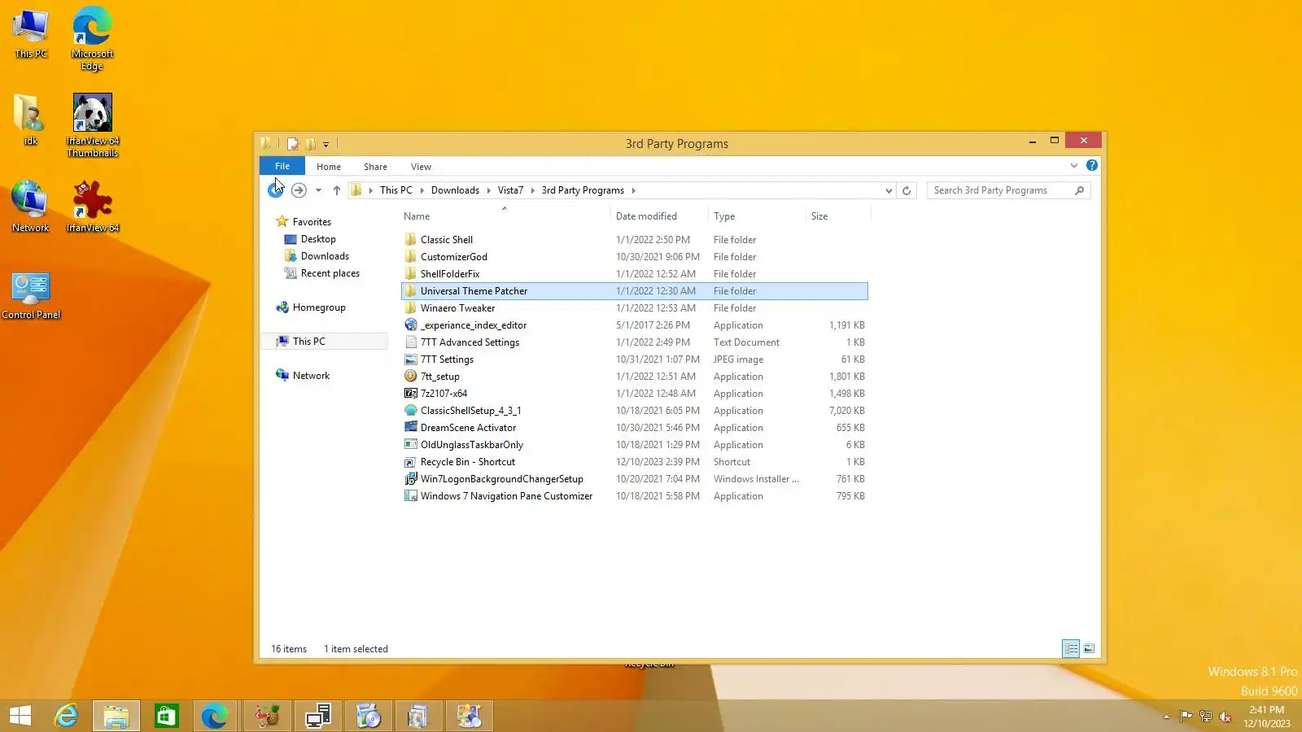Open the View ribbon tab
The image size is (1302, 732).
(x=421, y=167)
